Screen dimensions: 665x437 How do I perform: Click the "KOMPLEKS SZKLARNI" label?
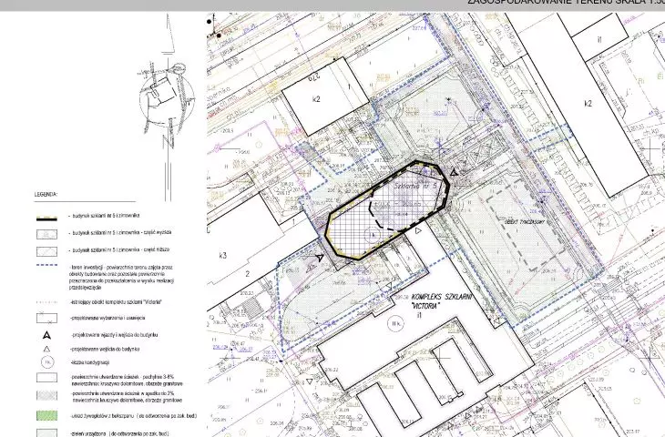point(441,298)
